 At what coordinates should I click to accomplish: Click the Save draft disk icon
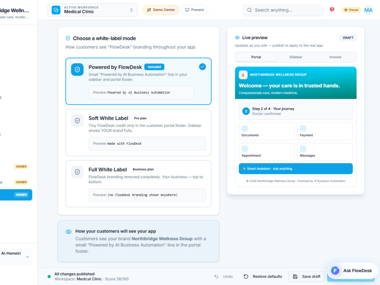click(295, 277)
